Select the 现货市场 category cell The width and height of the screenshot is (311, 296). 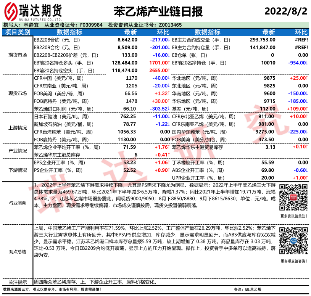point(18,93)
